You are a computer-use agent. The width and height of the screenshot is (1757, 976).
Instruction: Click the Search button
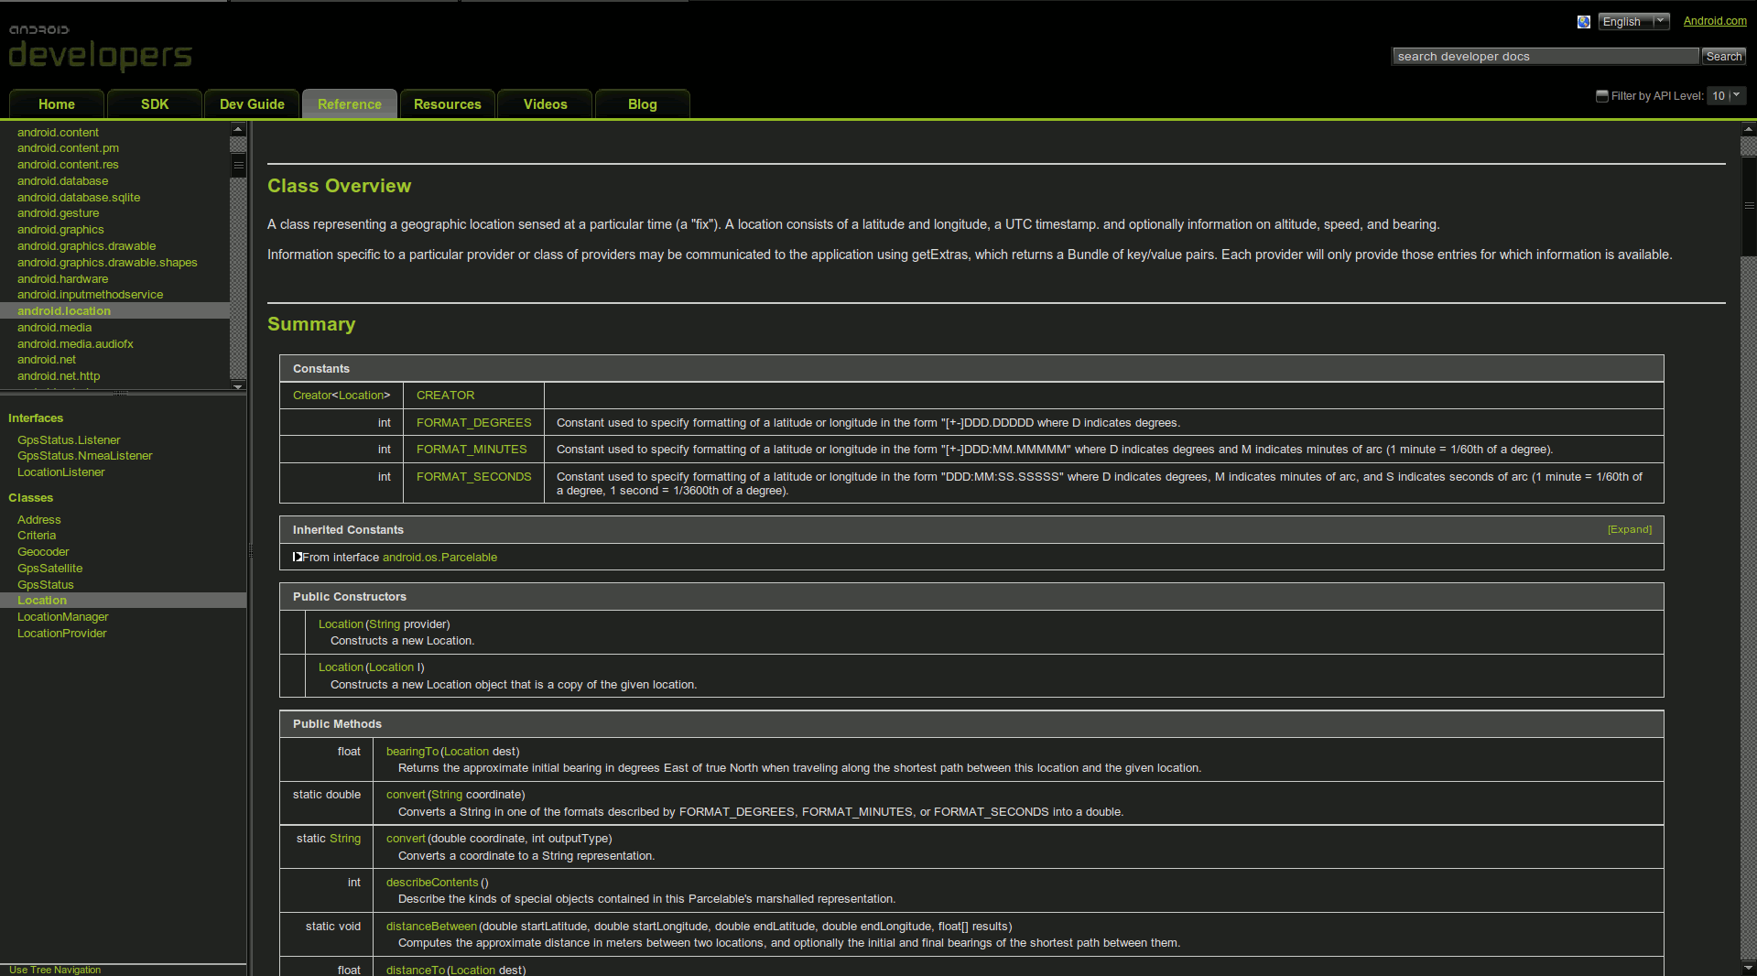(1723, 57)
